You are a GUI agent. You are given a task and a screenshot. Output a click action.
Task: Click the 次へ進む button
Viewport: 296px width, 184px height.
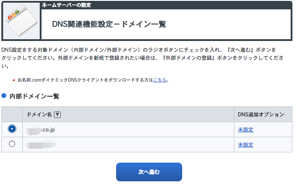tap(149, 172)
